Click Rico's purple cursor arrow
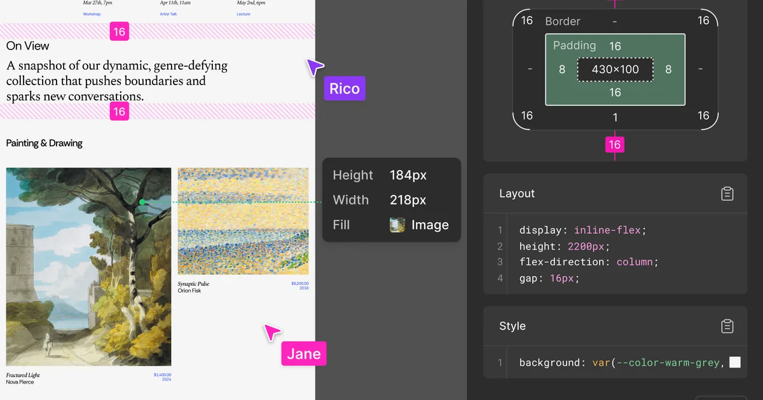Screen dimensions: 763x400 (314, 67)
